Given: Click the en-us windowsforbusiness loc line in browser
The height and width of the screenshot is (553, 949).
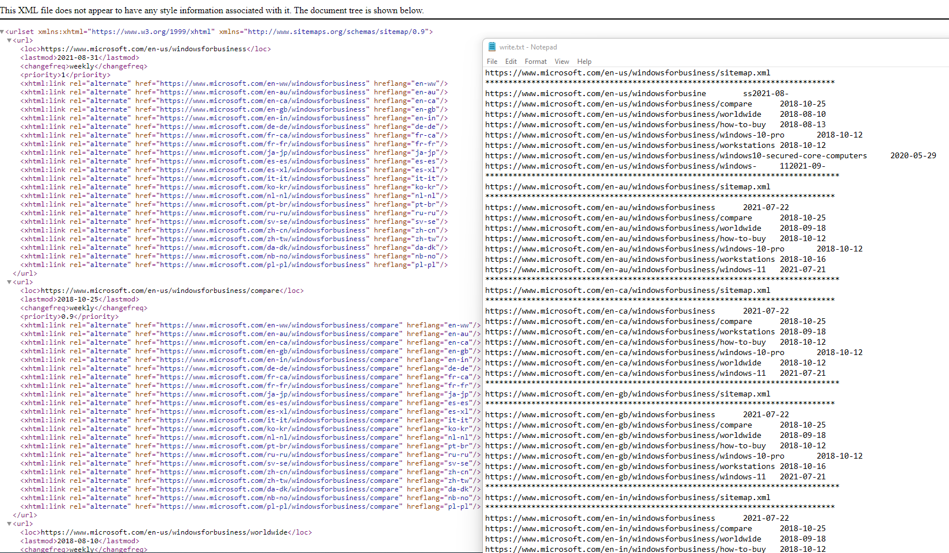Looking at the screenshot, I should point(146,49).
